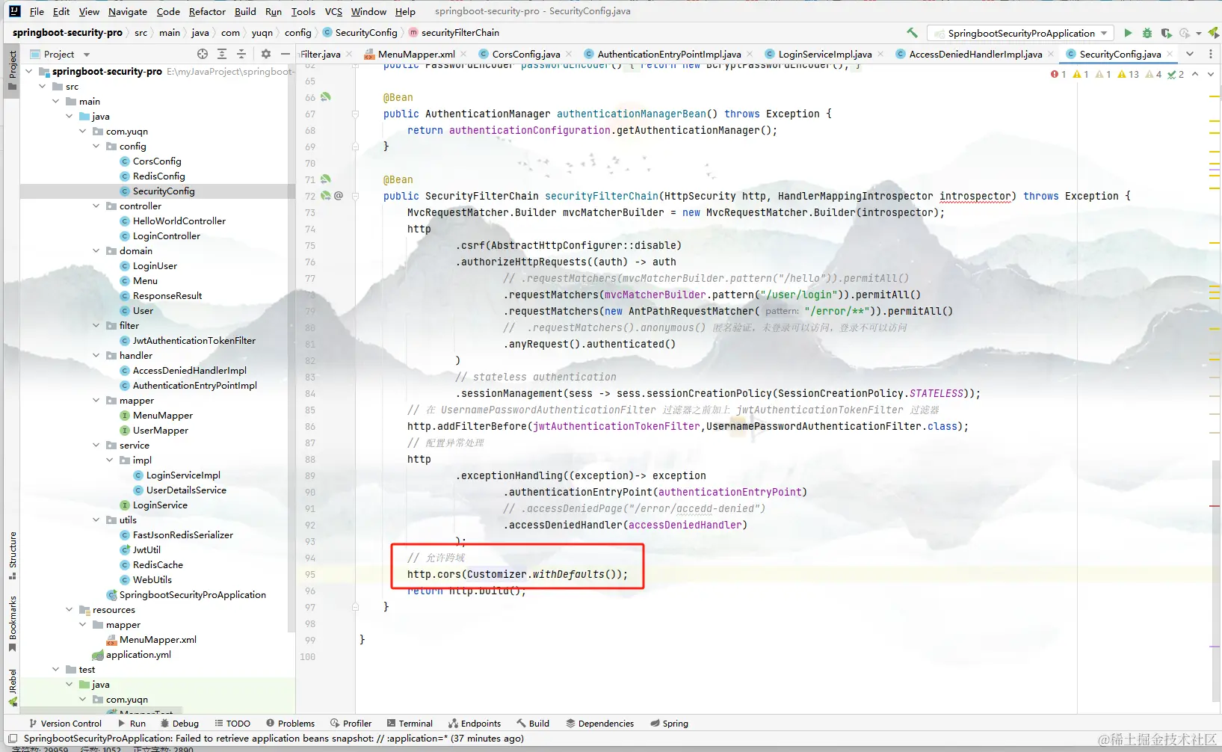Click Select Opened File target icon
1222x752 pixels.
(203, 54)
